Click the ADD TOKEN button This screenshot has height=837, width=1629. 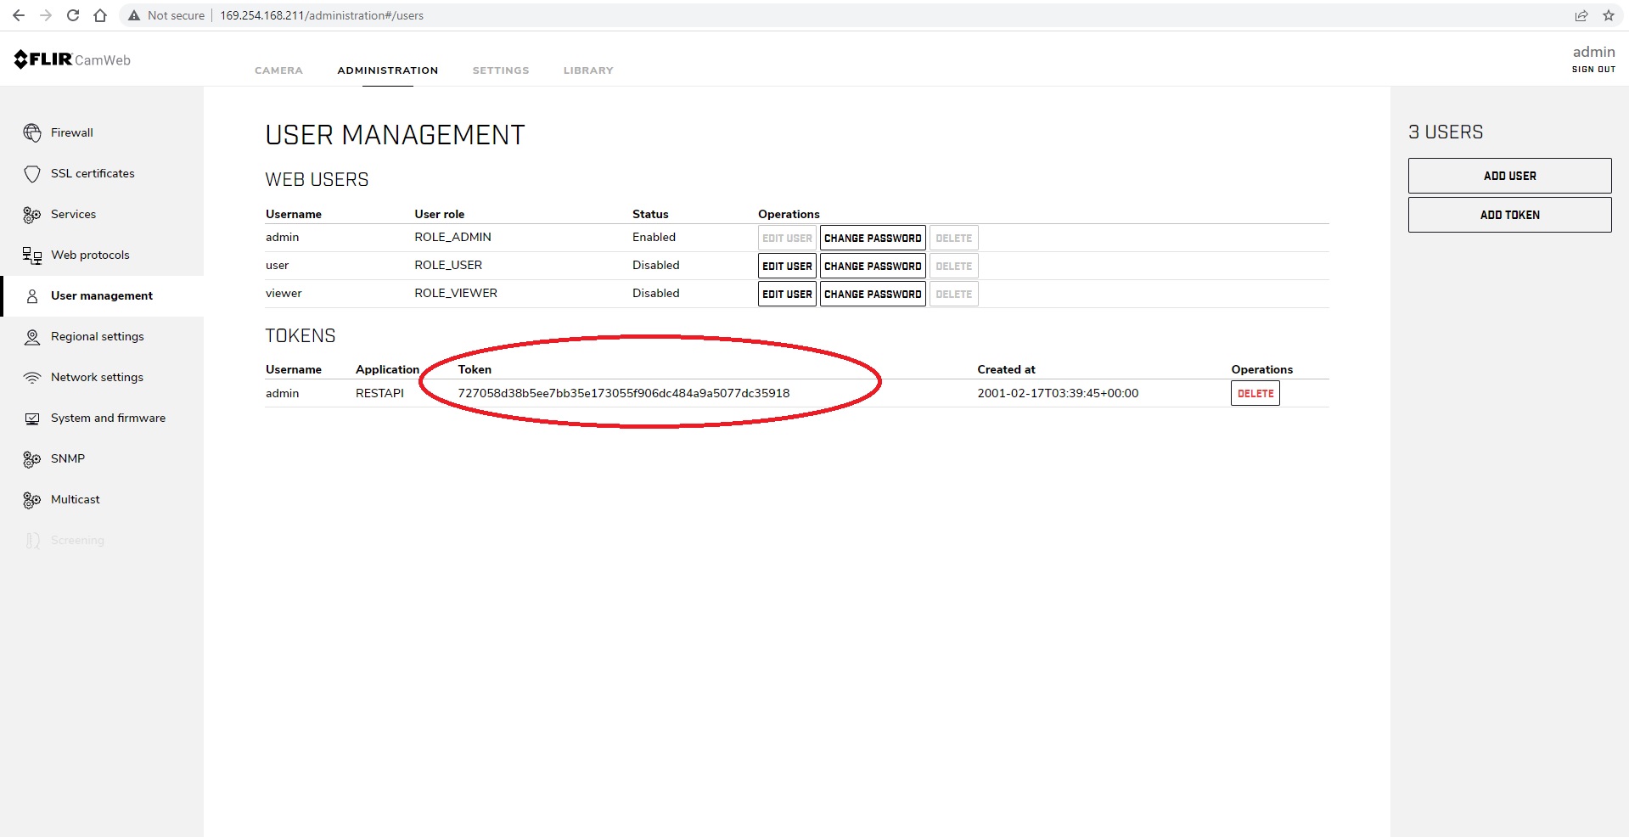click(1509, 215)
